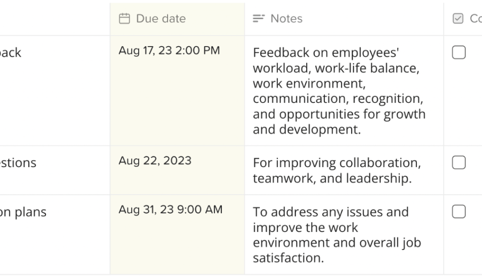Click the text-lines icon beside Notes header

tap(258, 19)
